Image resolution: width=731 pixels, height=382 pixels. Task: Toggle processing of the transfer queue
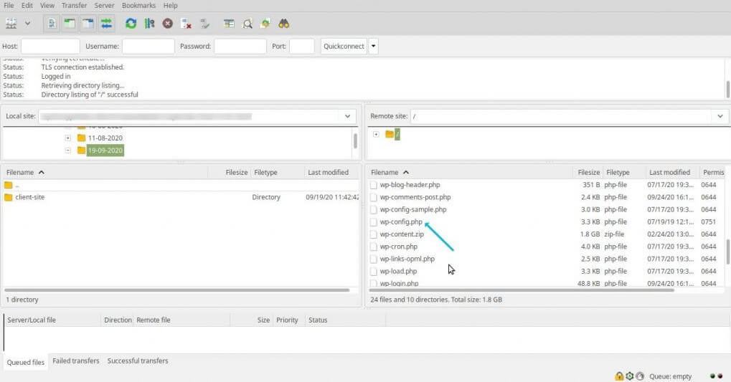[x=150, y=23]
